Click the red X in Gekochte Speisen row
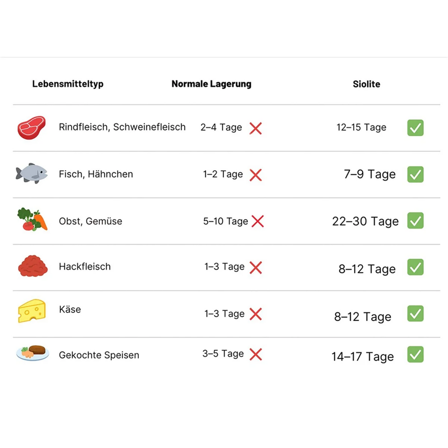This screenshot has width=448, height=448. (255, 355)
